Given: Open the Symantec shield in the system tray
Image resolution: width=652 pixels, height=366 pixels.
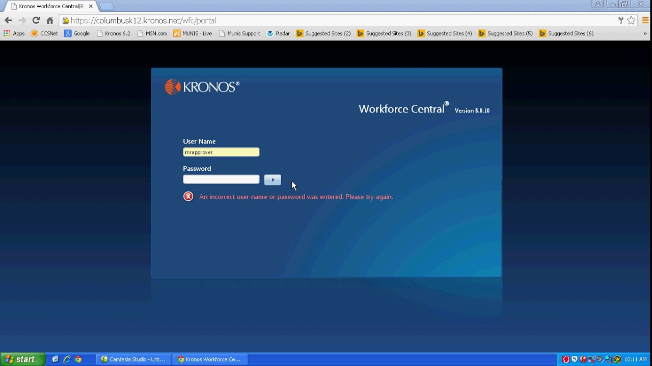Looking at the screenshot, I should click(x=574, y=359).
